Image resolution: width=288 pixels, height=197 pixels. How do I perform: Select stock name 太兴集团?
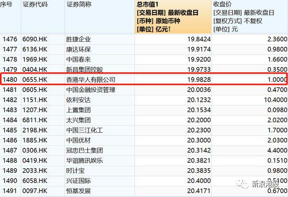coord(79,120)
